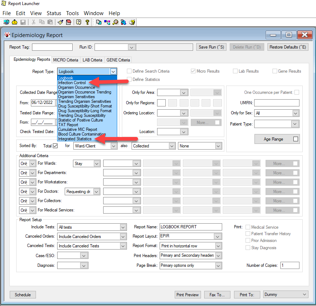Toggle the Total checkbox in Sorted By
The height and width of the screenshot is (306, 316).
coord(55,146)
